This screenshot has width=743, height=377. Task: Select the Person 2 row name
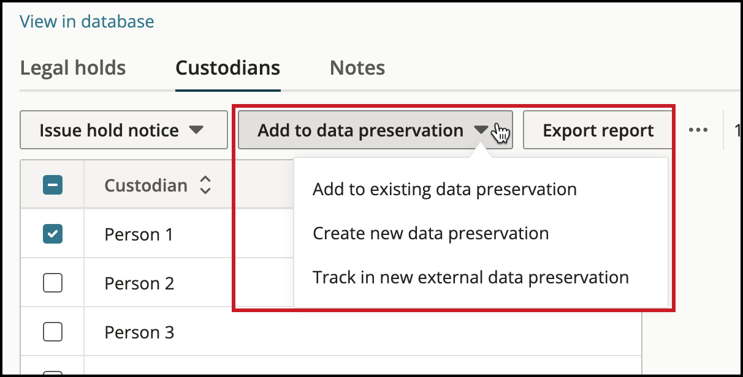[139, 283]
